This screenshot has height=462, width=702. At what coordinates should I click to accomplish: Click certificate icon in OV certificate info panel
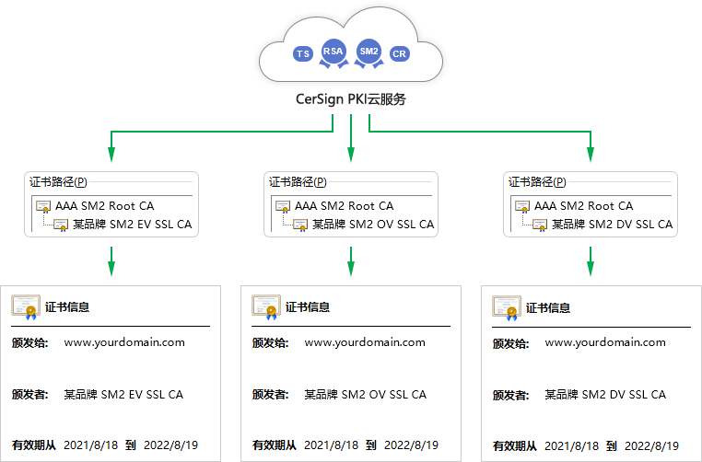266,307
